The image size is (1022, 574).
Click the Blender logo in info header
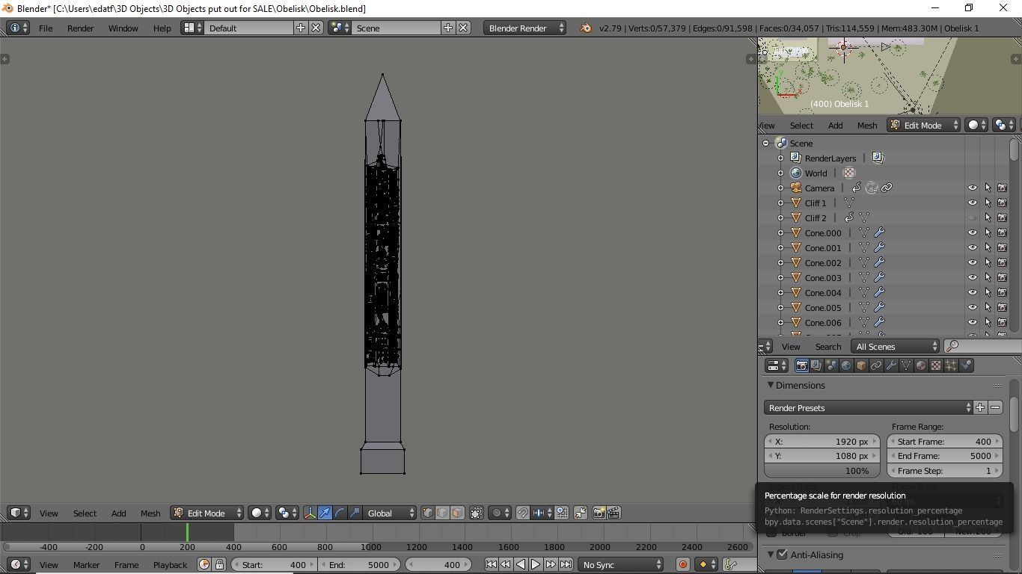pyautogui.click(x=586, y=28)
